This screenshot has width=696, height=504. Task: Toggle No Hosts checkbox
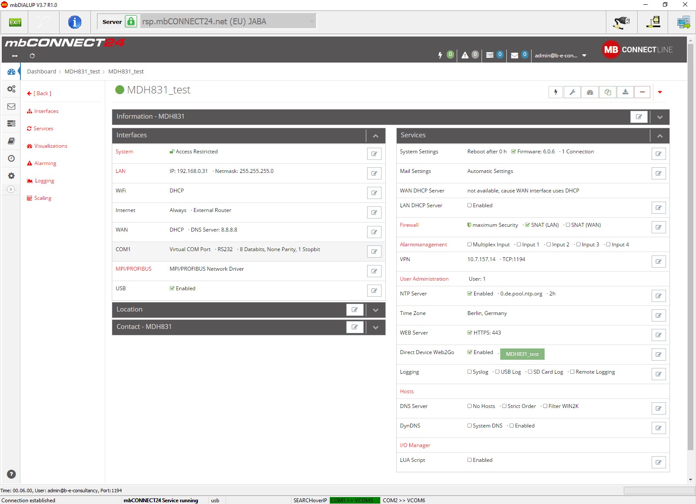[469, 406]
